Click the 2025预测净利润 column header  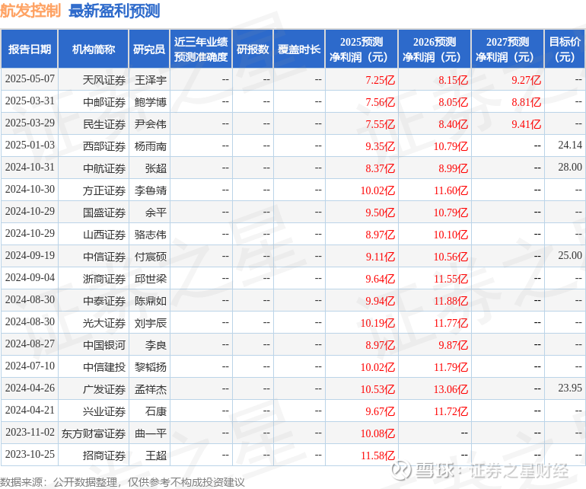tap(361, 49)
